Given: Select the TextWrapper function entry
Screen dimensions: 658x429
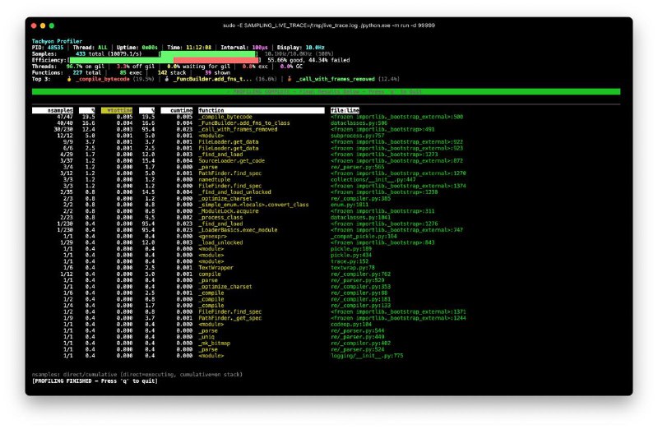Looking at the screenshot, I should click(214, 267).
